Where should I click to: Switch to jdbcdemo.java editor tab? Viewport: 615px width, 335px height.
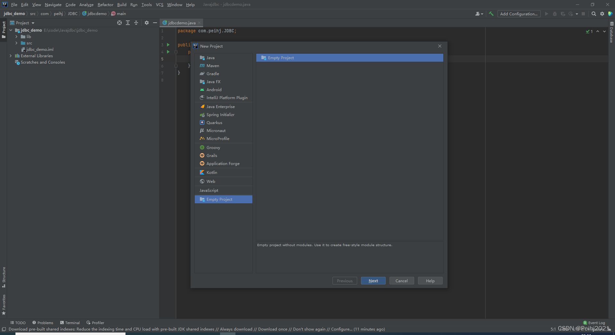182,23
